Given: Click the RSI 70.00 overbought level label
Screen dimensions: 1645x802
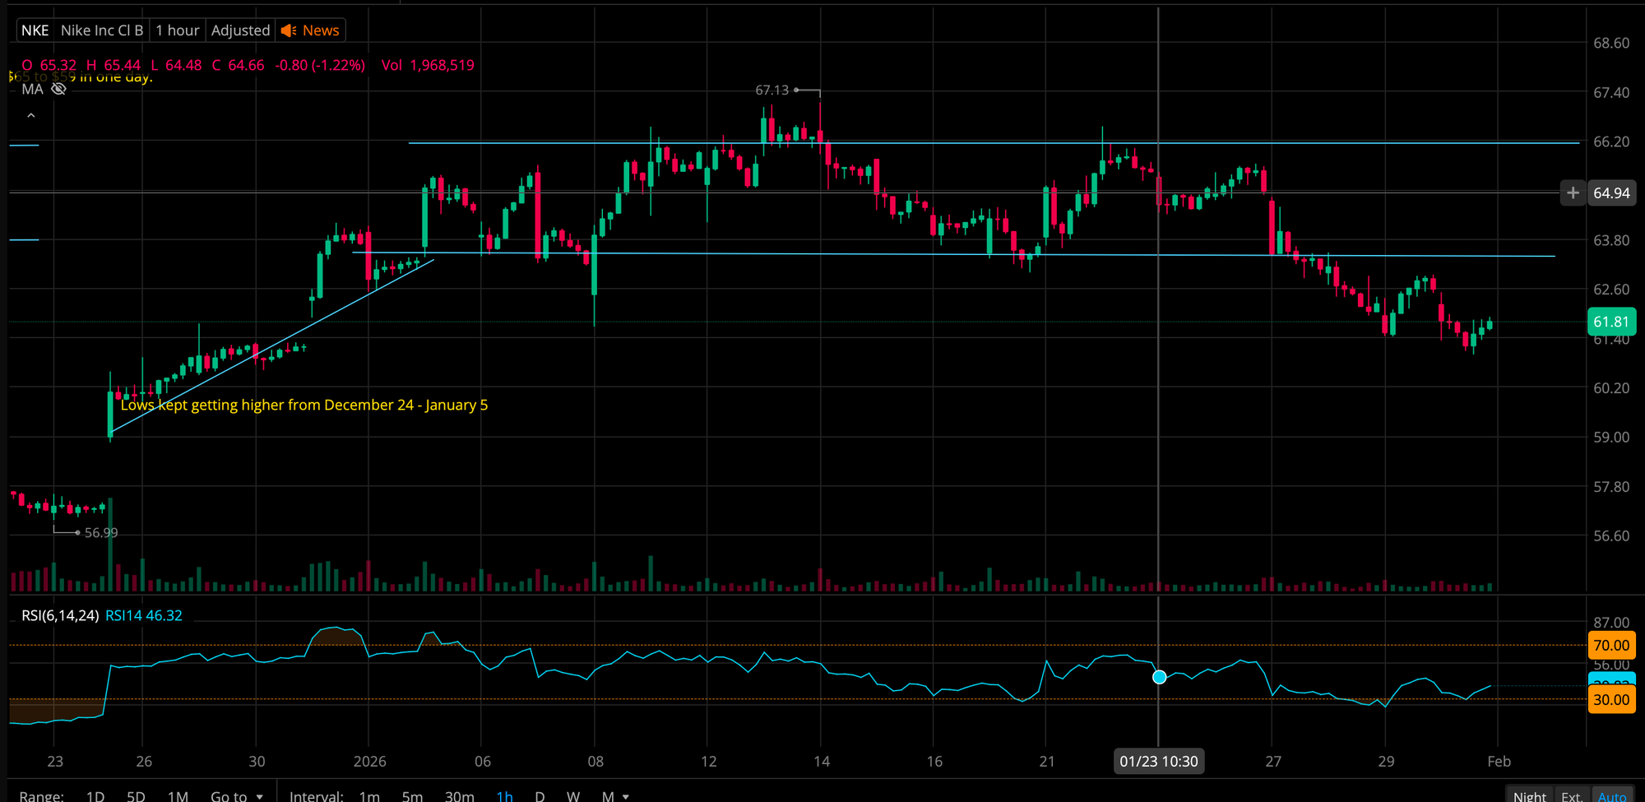Looking at the screenshot, I should point(1610,645).
